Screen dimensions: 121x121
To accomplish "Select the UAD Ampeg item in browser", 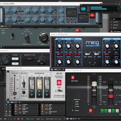I will [116, 31].
